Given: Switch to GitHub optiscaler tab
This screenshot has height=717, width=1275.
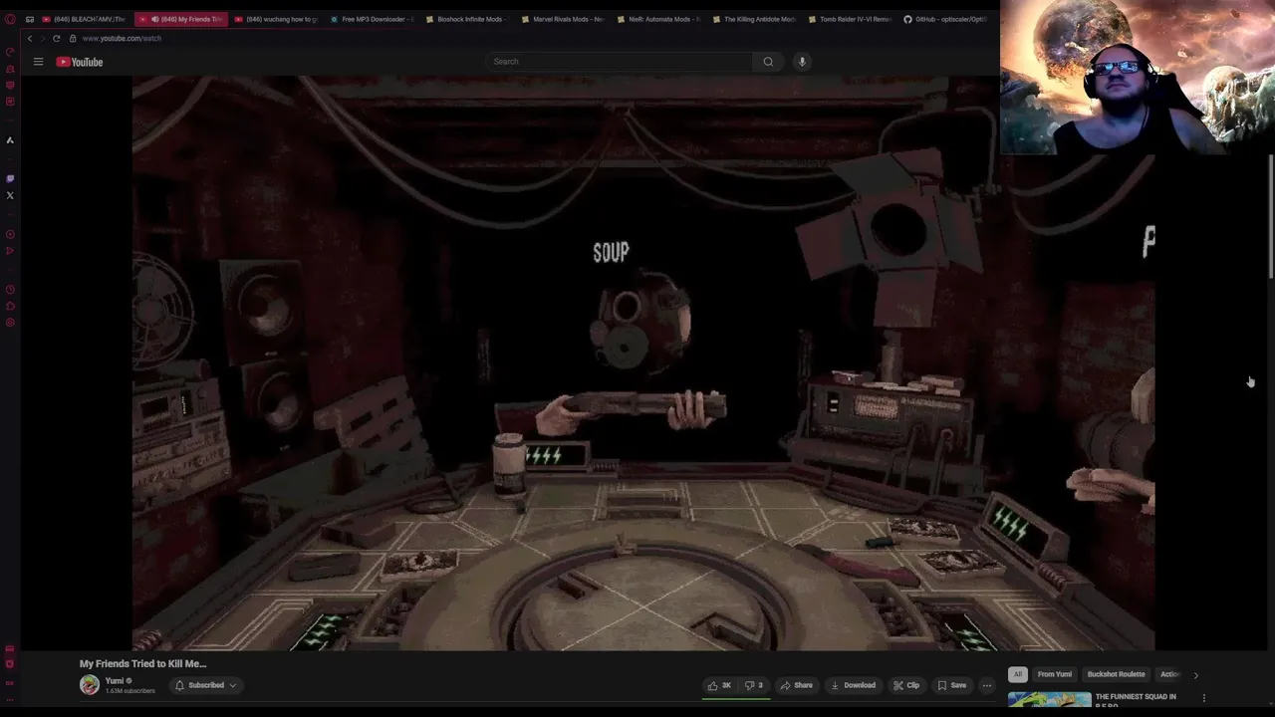Looking at the screenshot, I should (x=945, y=19).
